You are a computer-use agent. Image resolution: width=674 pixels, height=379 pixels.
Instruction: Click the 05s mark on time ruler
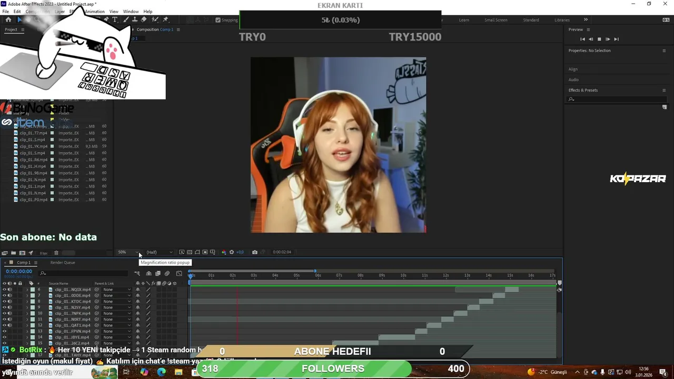(296, 275)
